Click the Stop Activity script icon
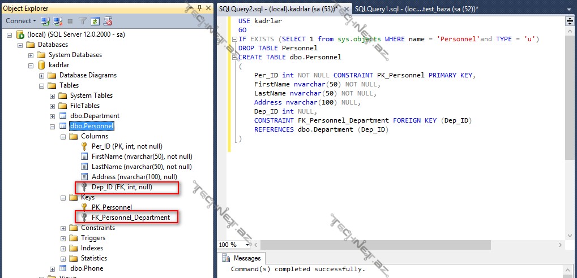This screenshot has height=278, width=577. [108, 21]
